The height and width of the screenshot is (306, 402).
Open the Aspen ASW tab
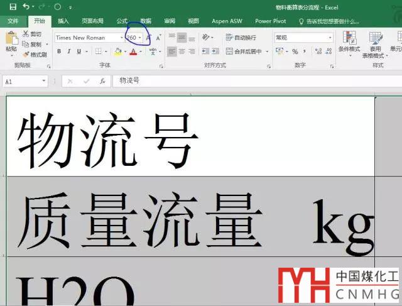click(227, 21)
